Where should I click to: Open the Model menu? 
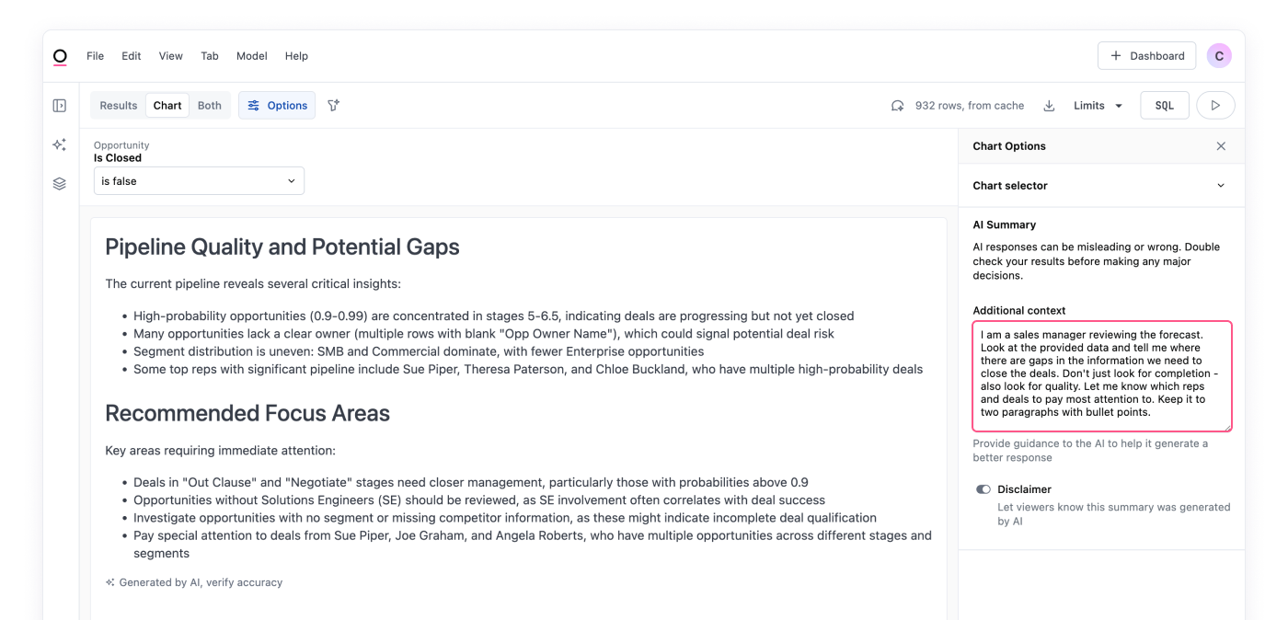click(x=251, y=56)
